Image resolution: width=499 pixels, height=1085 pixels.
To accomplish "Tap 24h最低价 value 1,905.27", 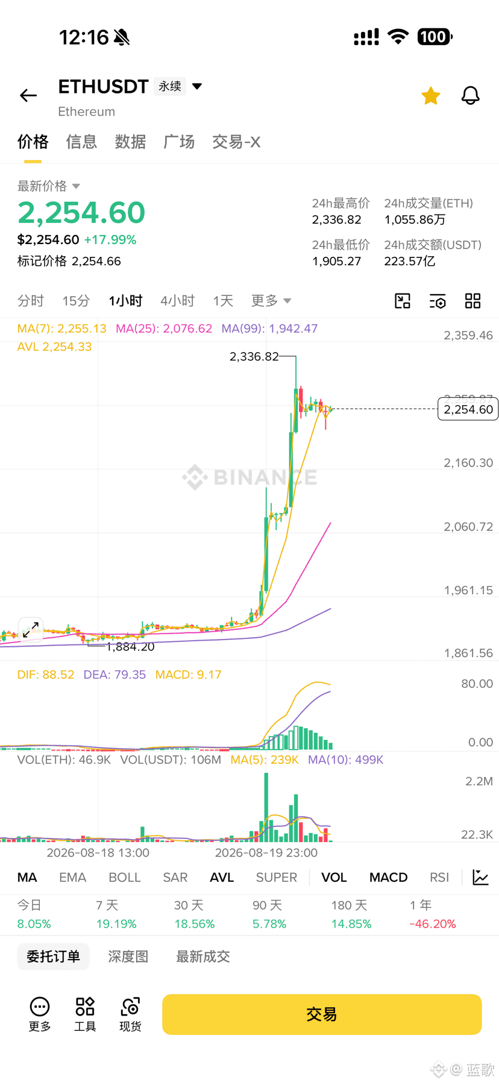I will point(337,262).
